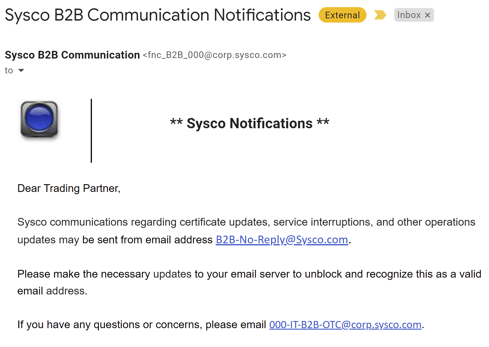
Task: Open the B2B-No-Reply@Sysco.com email link
Action: tap(282, 240)
